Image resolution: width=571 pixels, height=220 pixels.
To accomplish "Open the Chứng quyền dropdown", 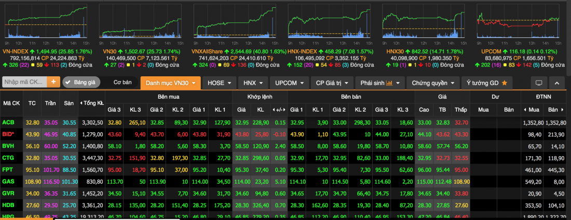I will point(434,82).
